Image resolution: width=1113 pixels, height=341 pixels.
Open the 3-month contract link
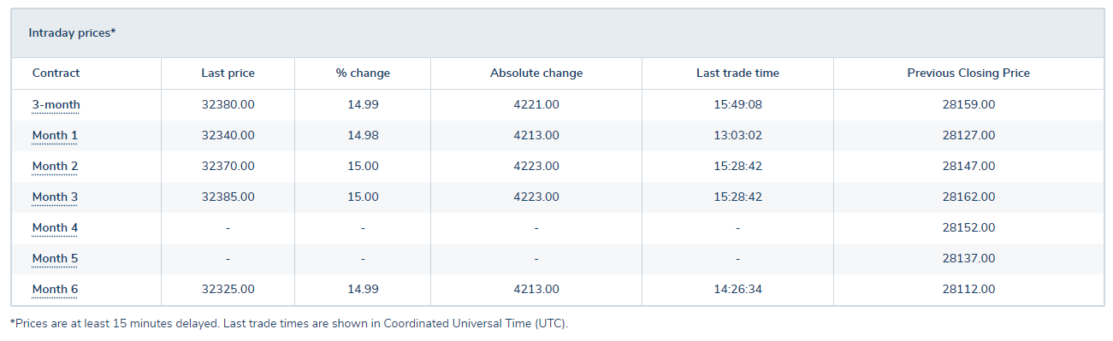pyautogui.click(x=56, y=104)
